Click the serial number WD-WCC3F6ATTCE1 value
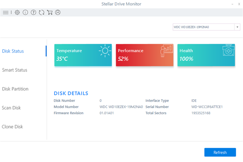Screen dimensions: 243x162 click(207, 107)
